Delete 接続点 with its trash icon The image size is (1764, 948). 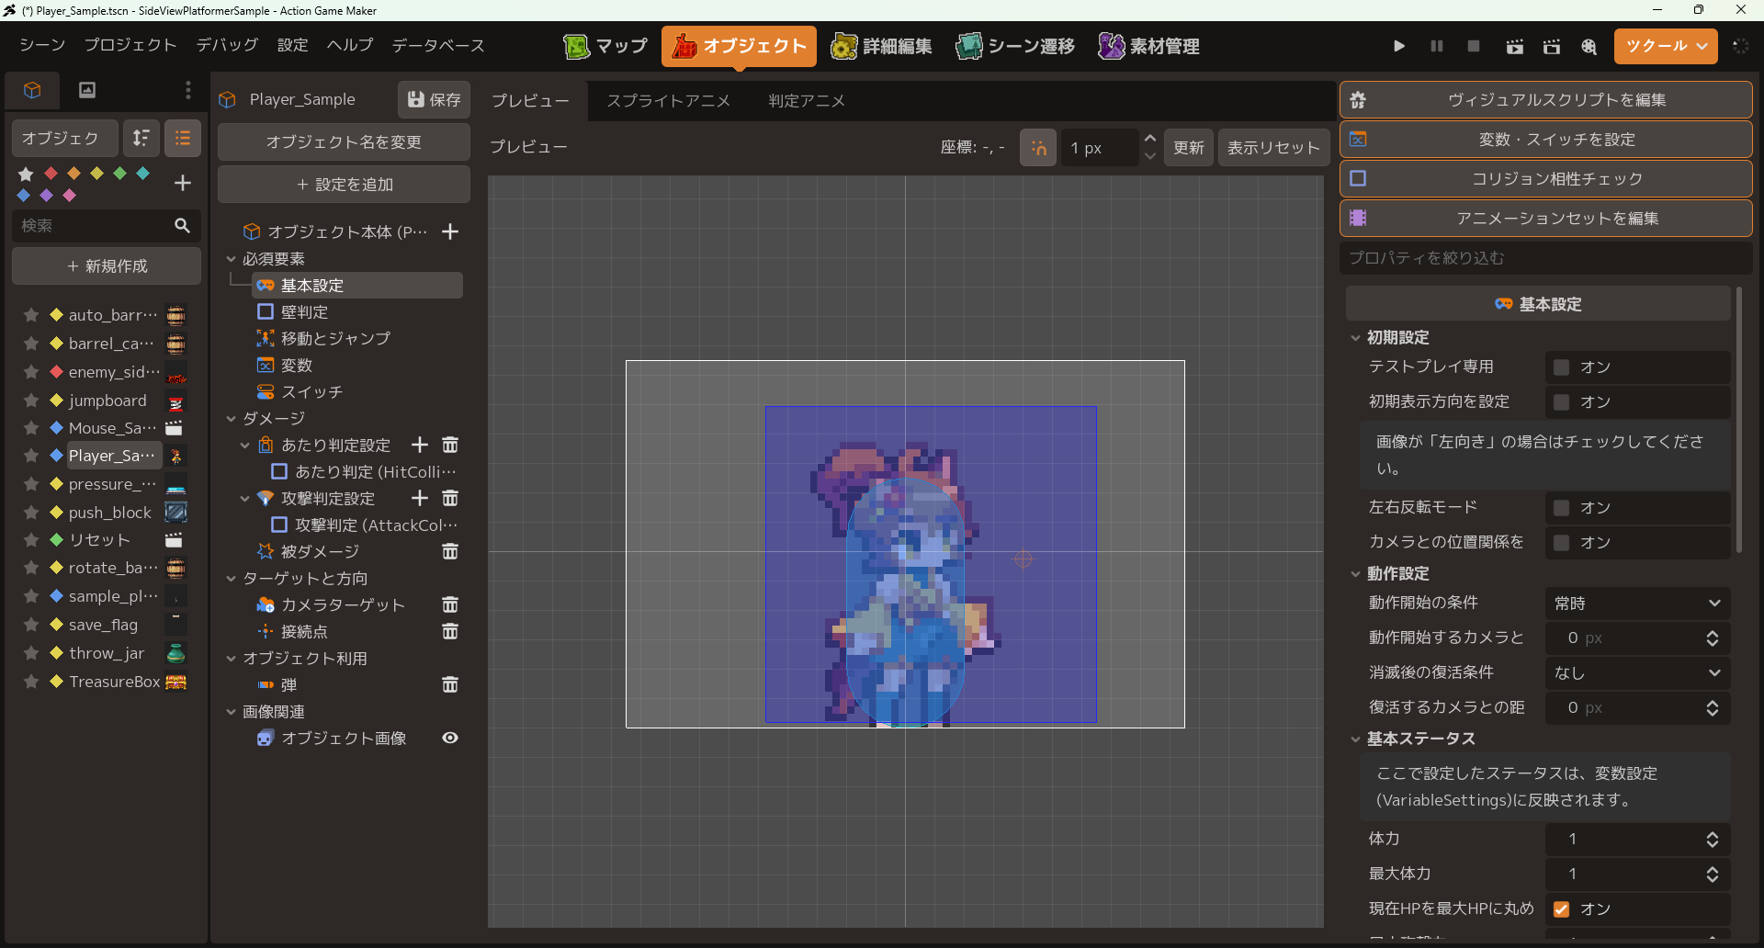point(450,631)
